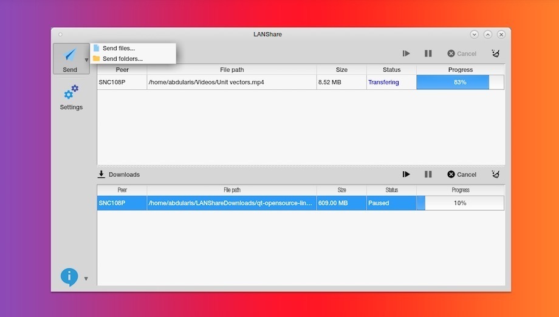Minimize the LANShare window
This screenshot has width=559, height=317.
coord(474,34)
